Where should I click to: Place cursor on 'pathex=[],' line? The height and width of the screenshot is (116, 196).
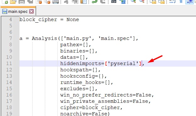(76, 45)
